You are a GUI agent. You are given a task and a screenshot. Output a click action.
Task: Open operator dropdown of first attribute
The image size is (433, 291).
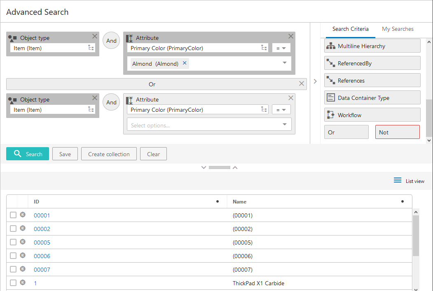281,48
